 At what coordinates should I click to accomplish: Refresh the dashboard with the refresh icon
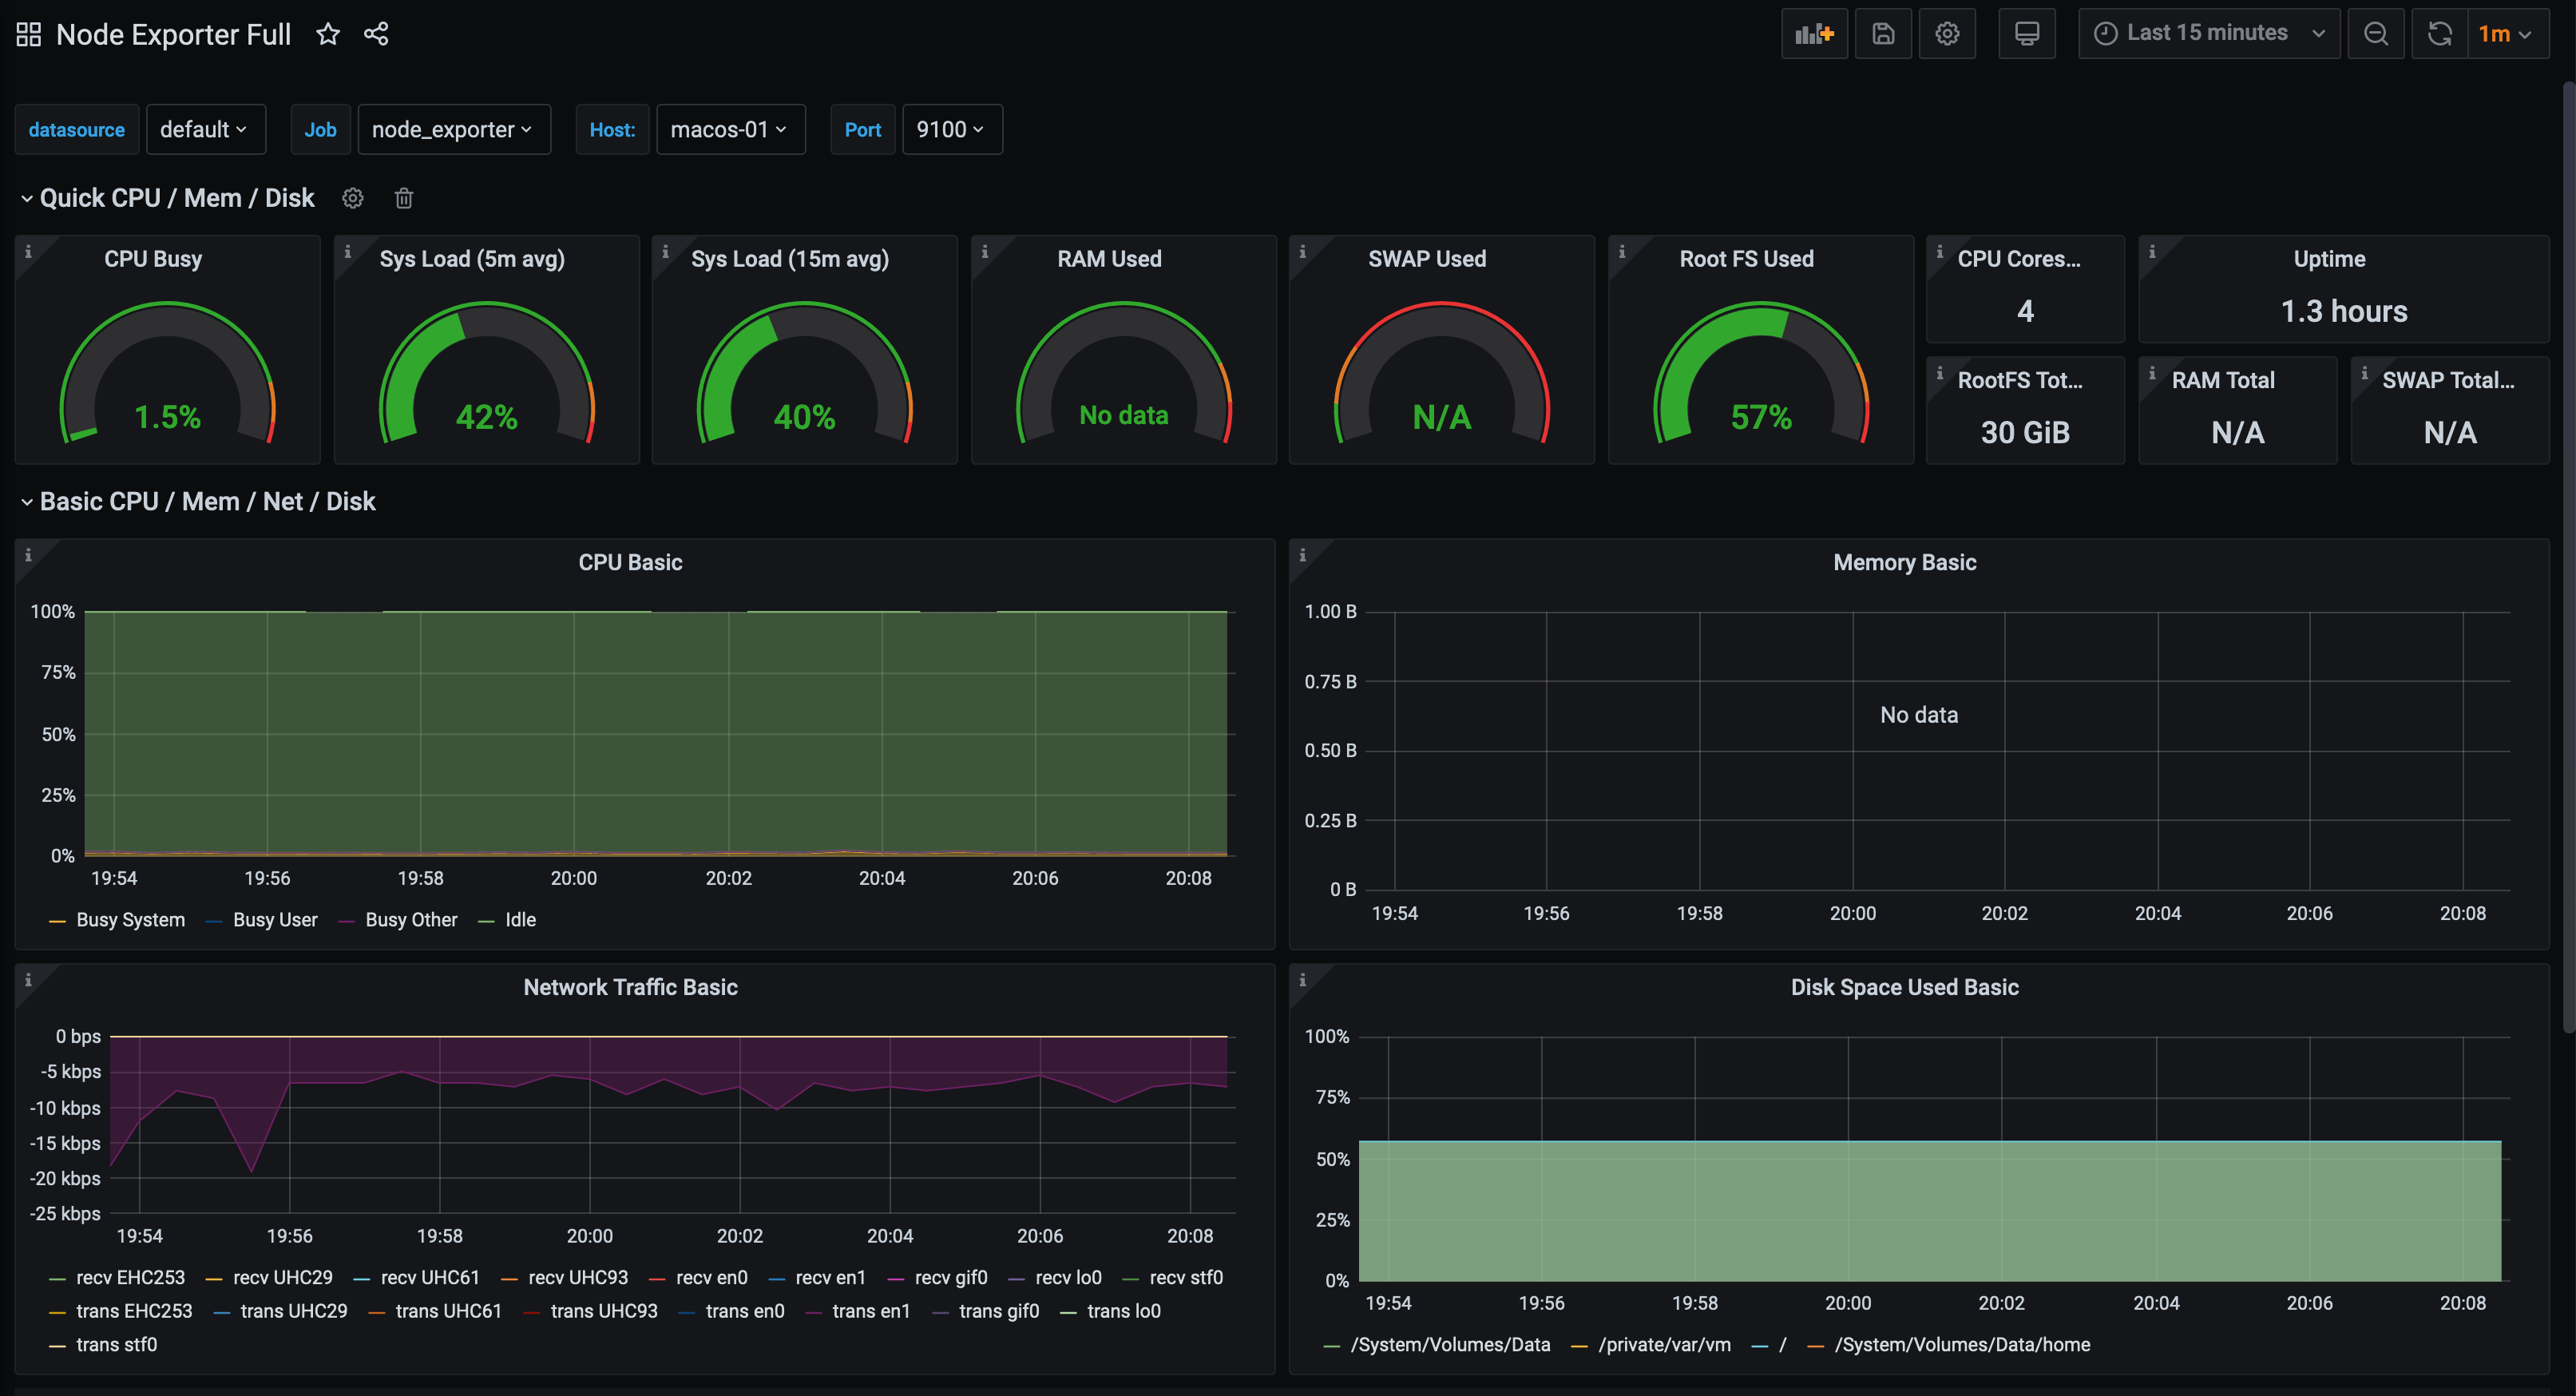[x=2440, y=33]
